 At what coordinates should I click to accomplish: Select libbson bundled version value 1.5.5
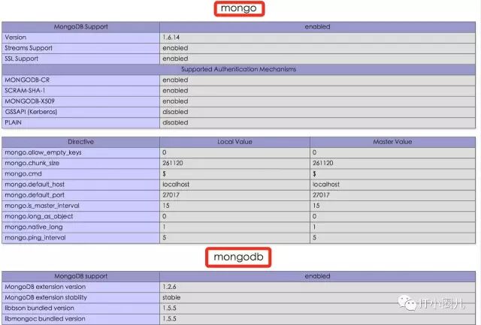(169, 308)
